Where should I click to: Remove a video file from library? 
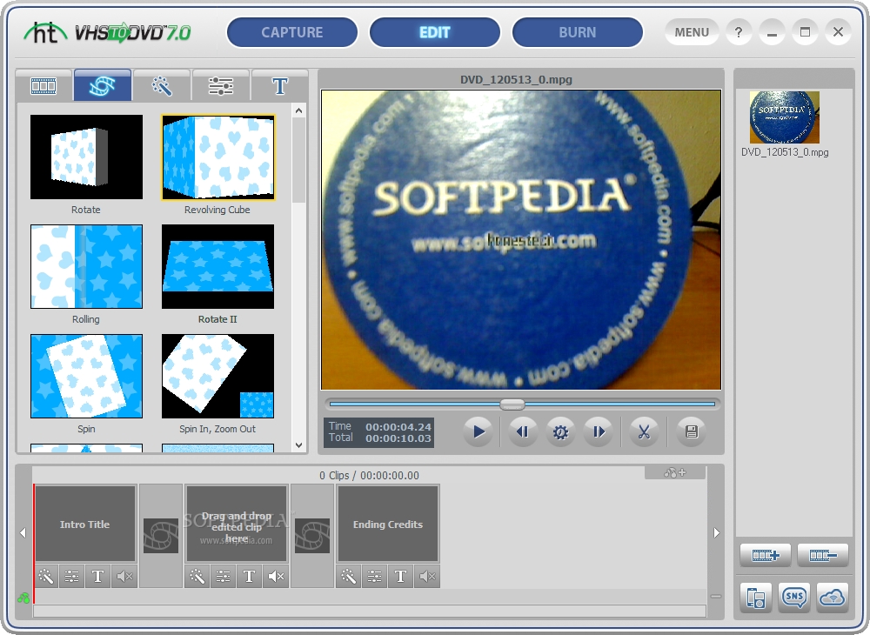[x=823, y=555]
